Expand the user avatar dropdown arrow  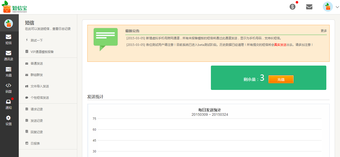coord(337,7)
